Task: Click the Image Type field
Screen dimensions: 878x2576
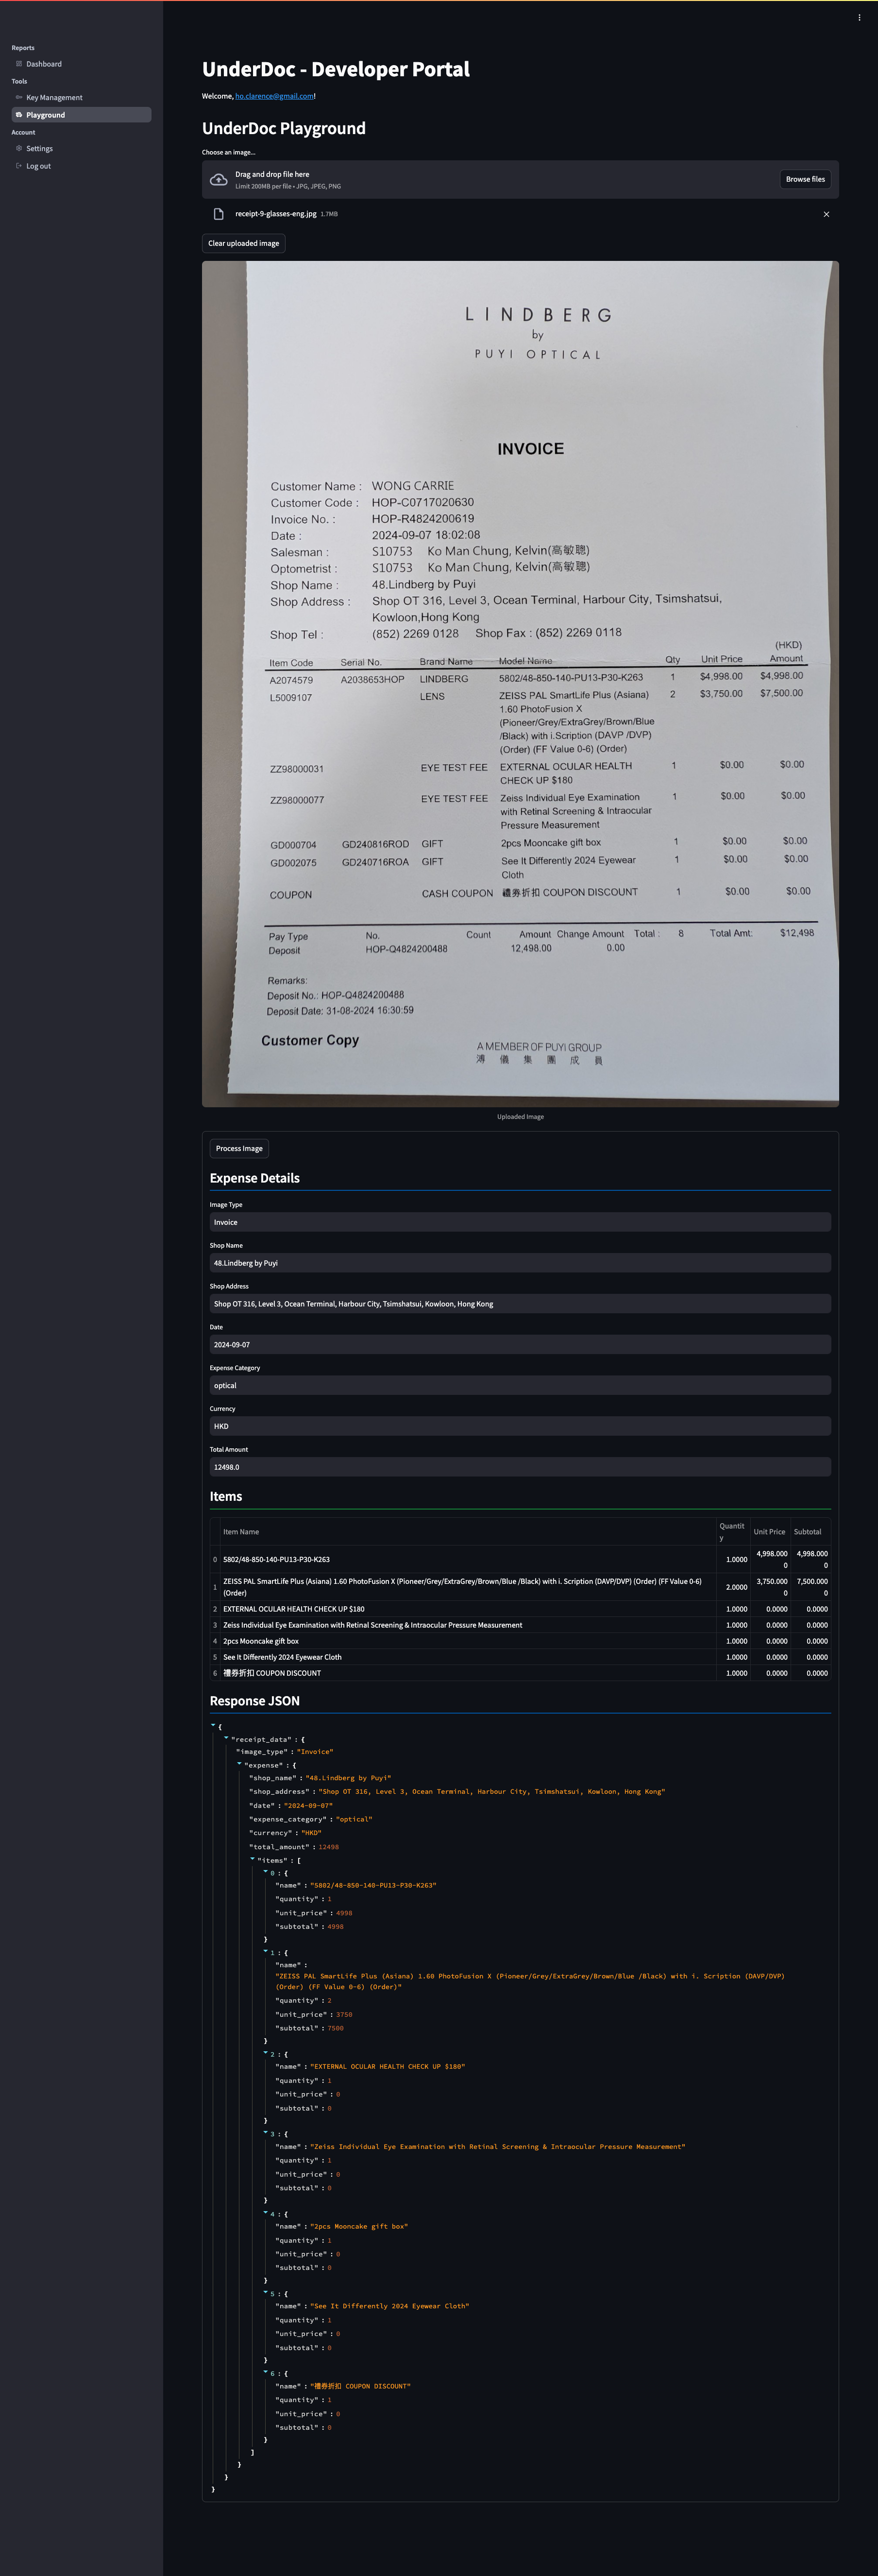Action: (x=520, y=1222)
